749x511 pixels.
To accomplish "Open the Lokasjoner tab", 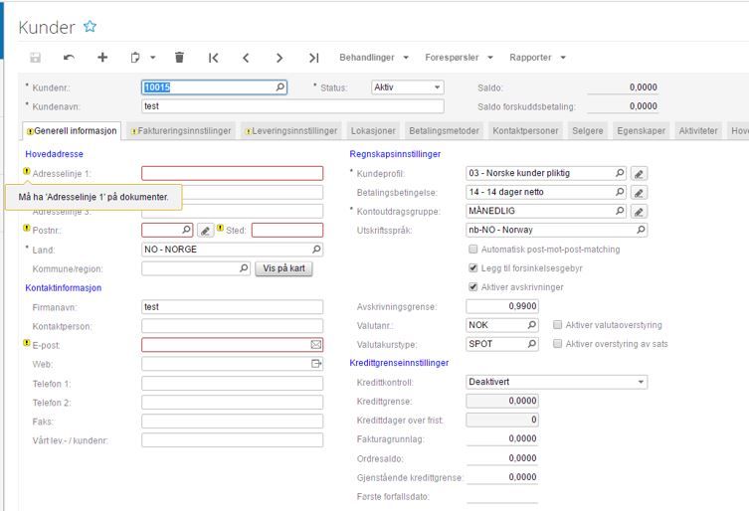I will point(373,131).
